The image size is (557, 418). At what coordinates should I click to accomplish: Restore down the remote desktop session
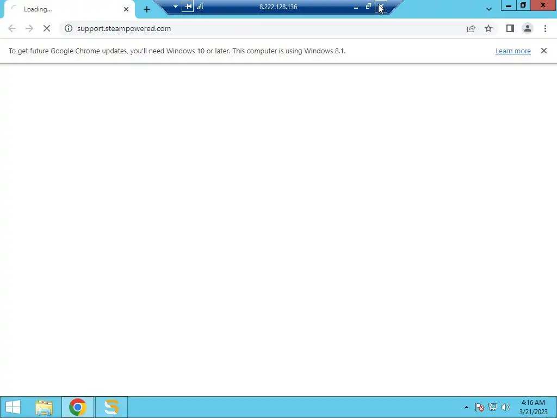[368, 7]
